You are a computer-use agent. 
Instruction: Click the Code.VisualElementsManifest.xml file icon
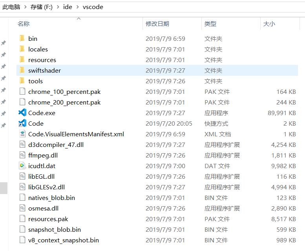[22, 134]
